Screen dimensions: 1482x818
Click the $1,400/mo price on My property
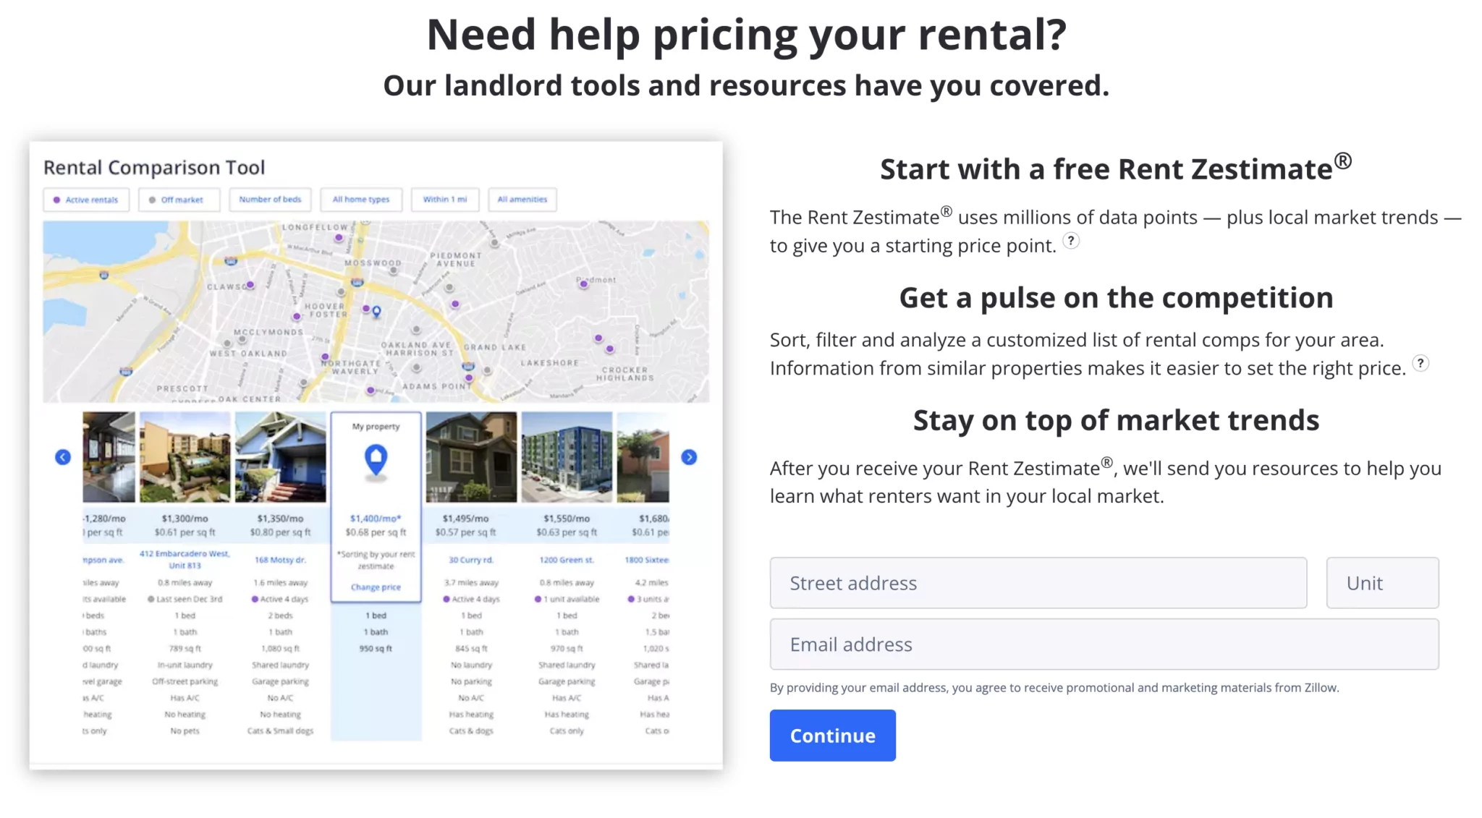[x=376, y=519]
